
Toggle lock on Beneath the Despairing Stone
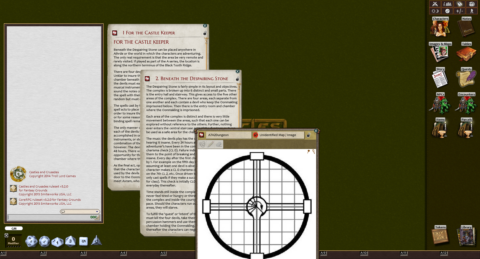click(x=237, y=79)
